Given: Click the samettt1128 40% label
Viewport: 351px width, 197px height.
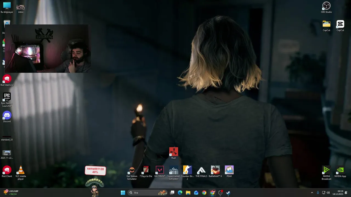Looking at the screenshot, I should [95, 170].
